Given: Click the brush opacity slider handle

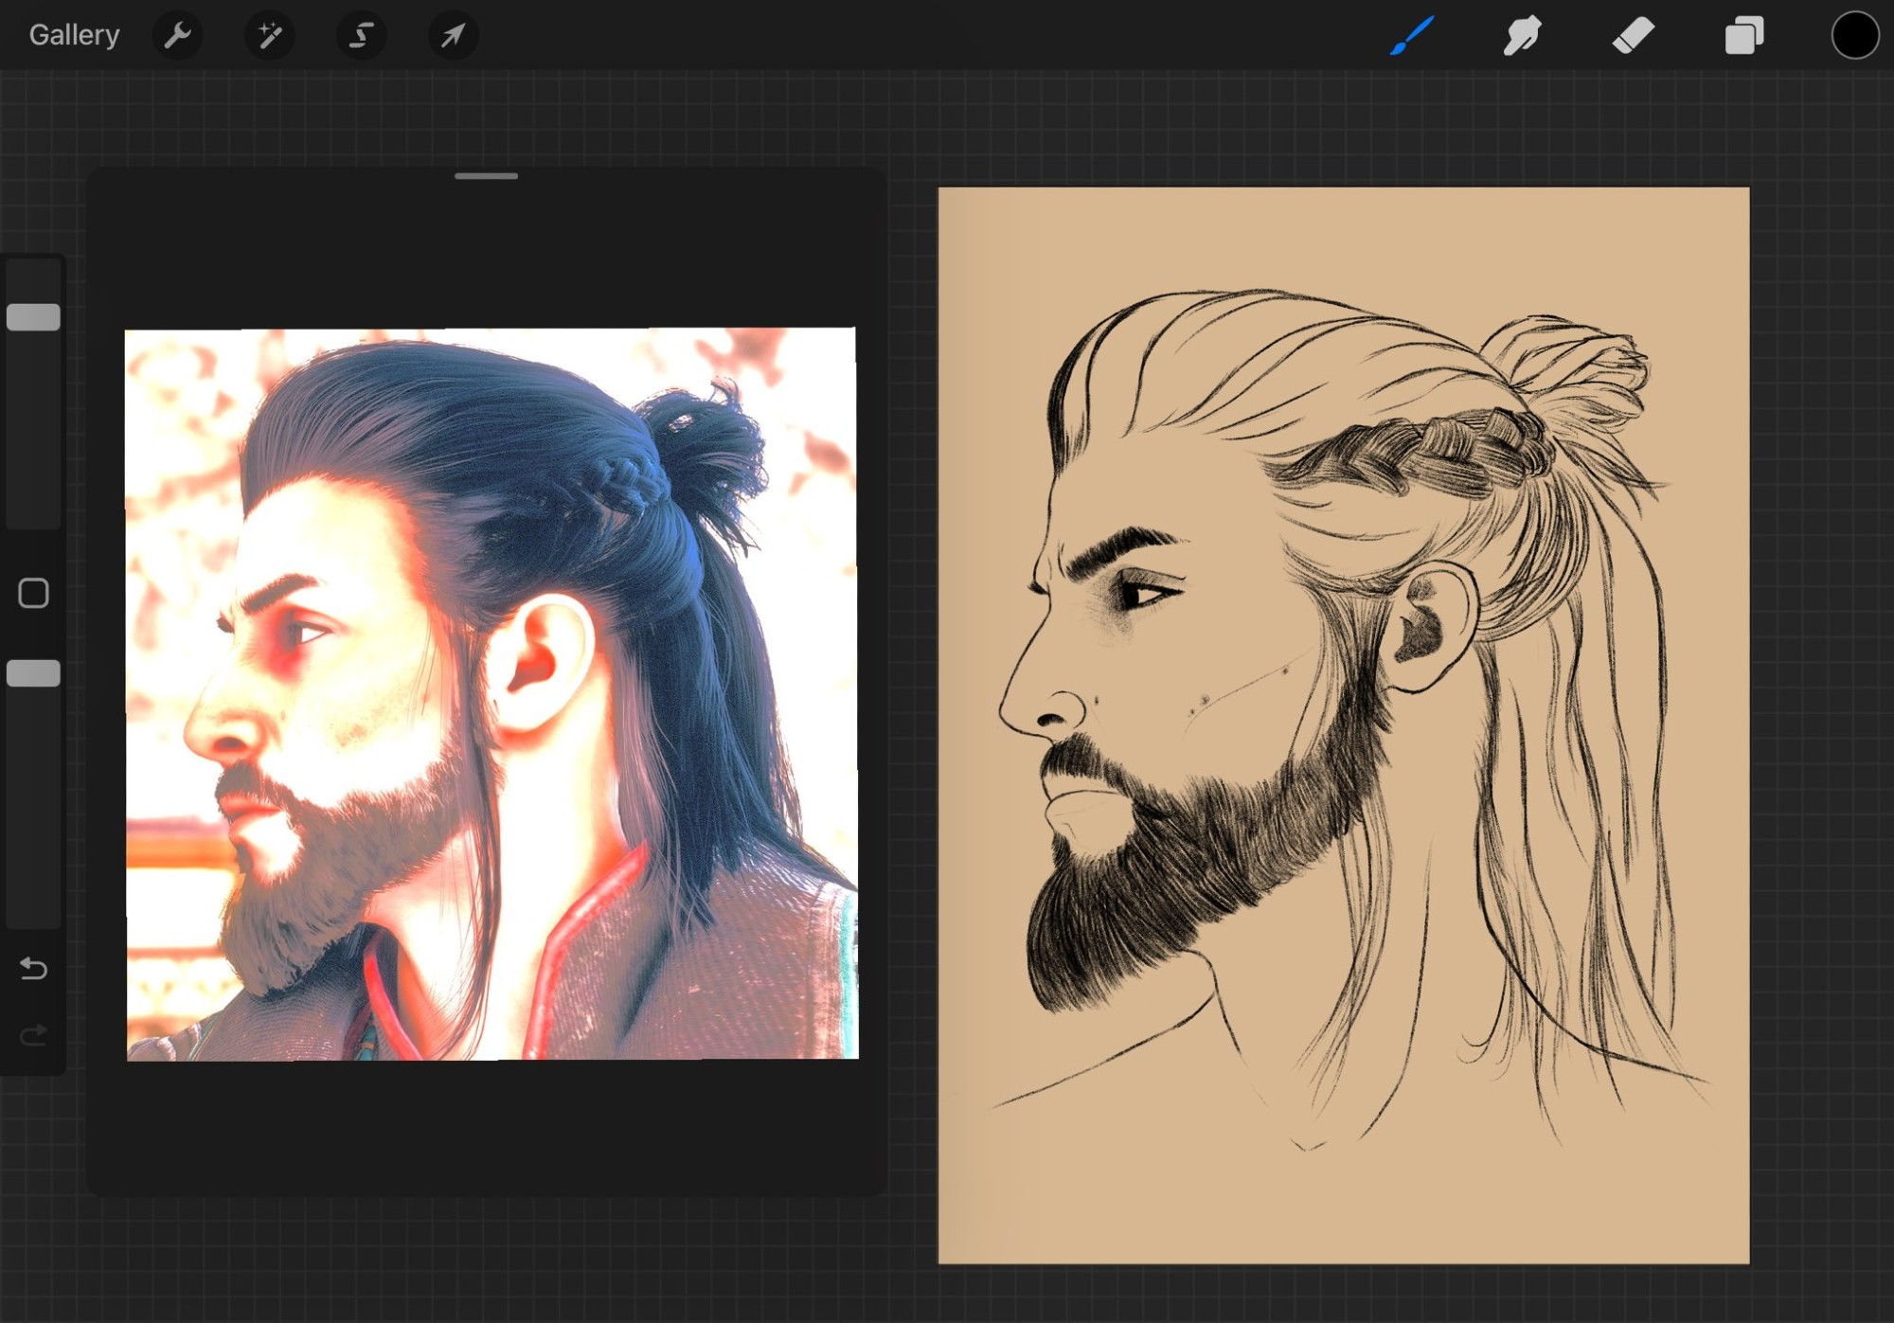Looking at the screenshot, I should click(x=34, y=673).
